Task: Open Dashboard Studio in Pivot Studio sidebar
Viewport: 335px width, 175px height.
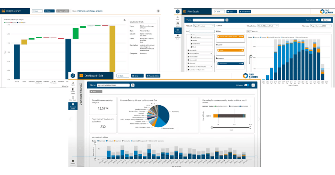Action: click(178, 37)
